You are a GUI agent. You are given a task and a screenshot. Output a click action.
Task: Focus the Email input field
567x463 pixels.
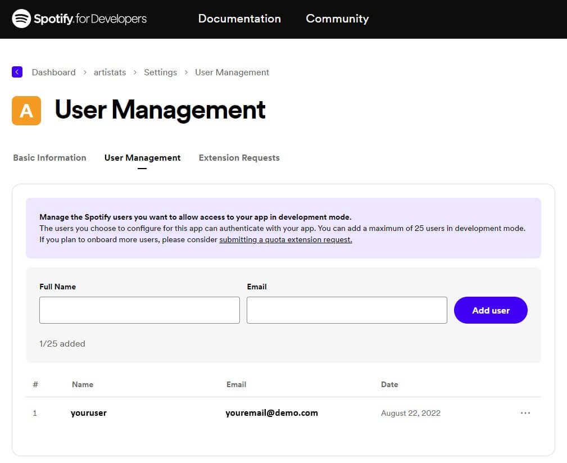[347, 310]
